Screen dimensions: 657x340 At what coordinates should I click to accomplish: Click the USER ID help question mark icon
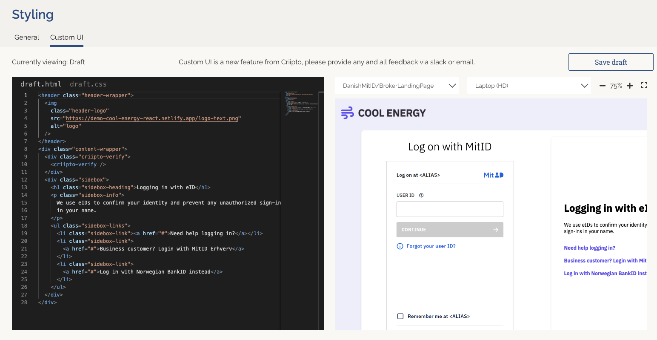(421, 195)
